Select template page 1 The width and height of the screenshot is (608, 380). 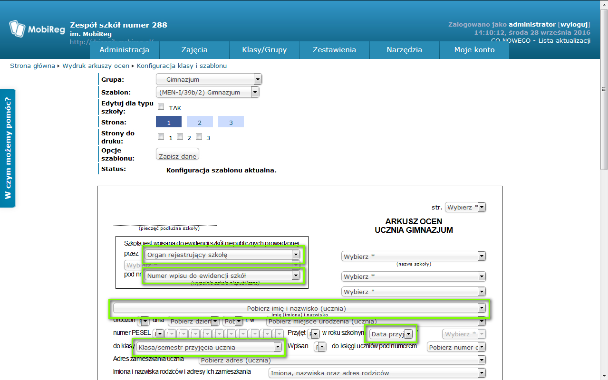169,122
